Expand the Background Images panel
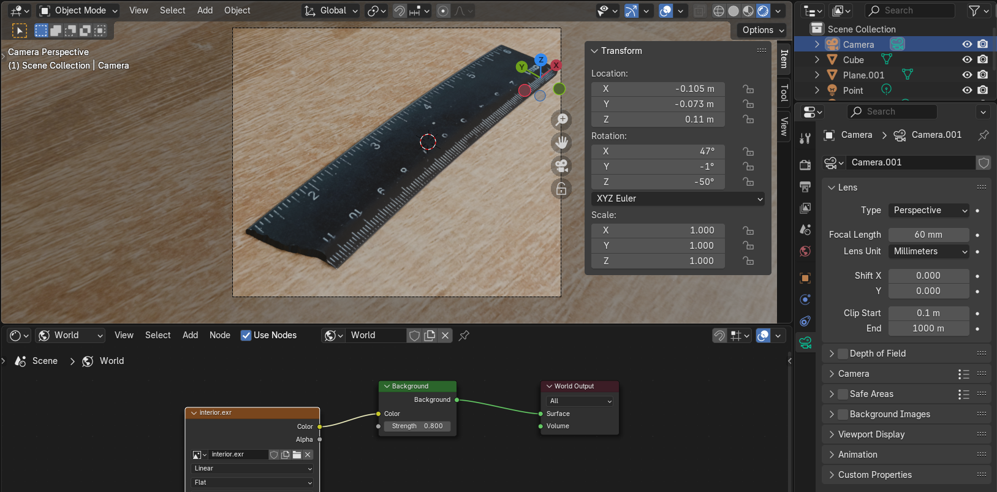This screenshot has width=997, height=492. coord(832,414)
